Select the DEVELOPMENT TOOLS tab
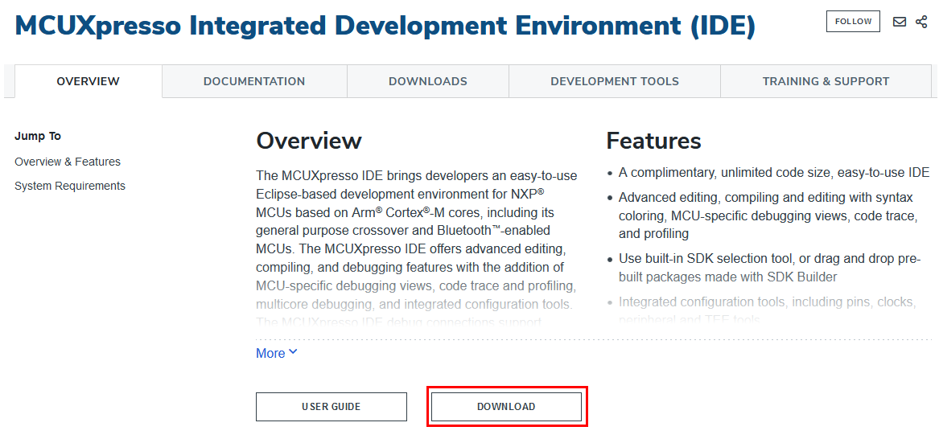Viewport: 939px width, 439px height. [x=615, y=81]
